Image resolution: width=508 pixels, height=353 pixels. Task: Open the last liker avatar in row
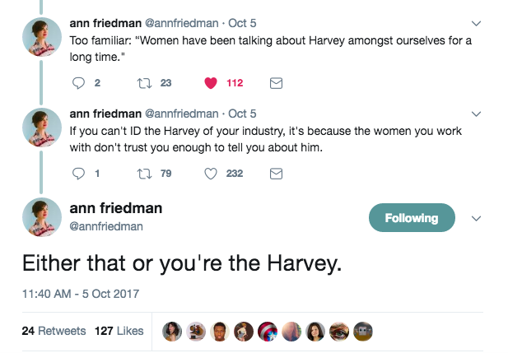pos(364,331)
